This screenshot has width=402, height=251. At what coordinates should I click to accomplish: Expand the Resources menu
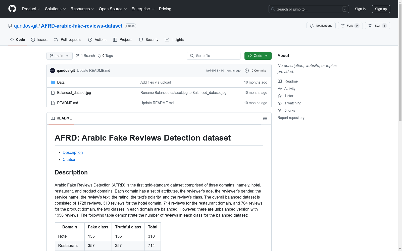click(x=82, y=9)
